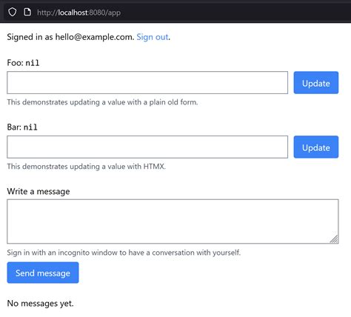Click Update button beside the Bar field

[x=316, y=147]
